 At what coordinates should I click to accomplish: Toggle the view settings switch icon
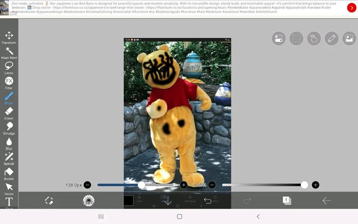(278, 38)
